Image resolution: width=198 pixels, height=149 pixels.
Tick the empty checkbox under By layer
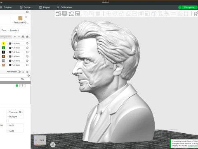point(7,121)
